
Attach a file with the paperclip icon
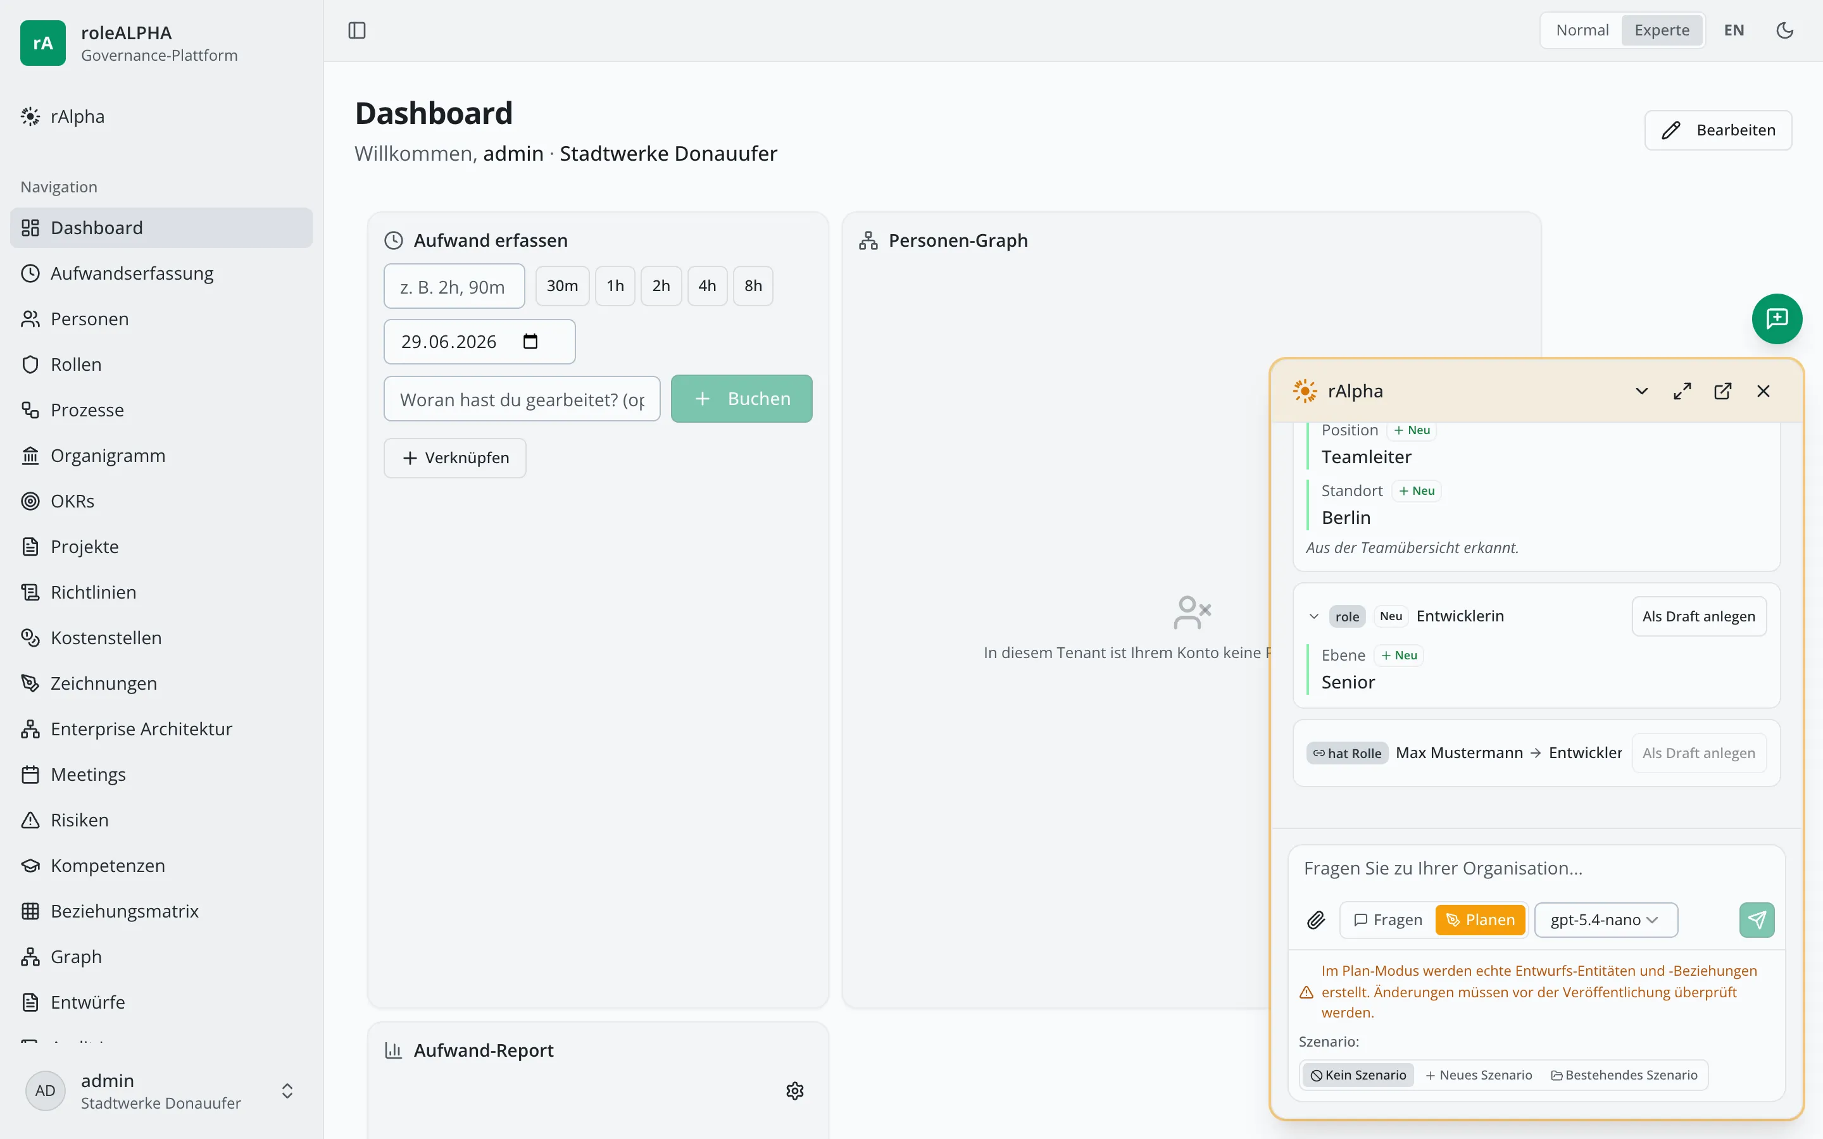click(1316, 920)
